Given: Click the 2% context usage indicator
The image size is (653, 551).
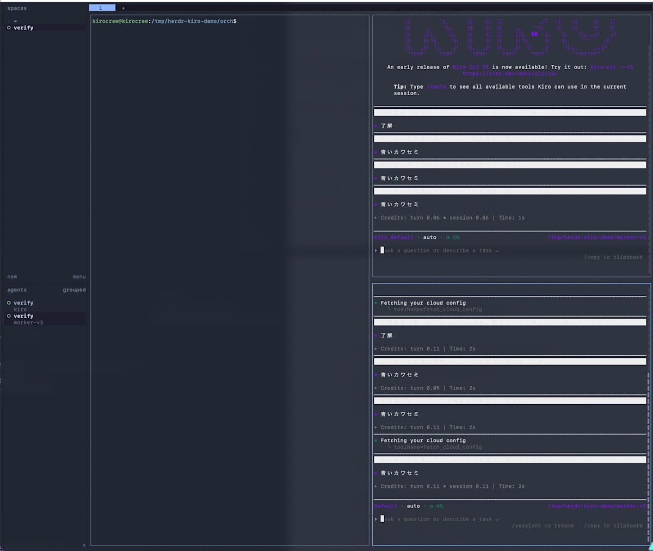Looking at the screenshot, I should tap(453, 238).
